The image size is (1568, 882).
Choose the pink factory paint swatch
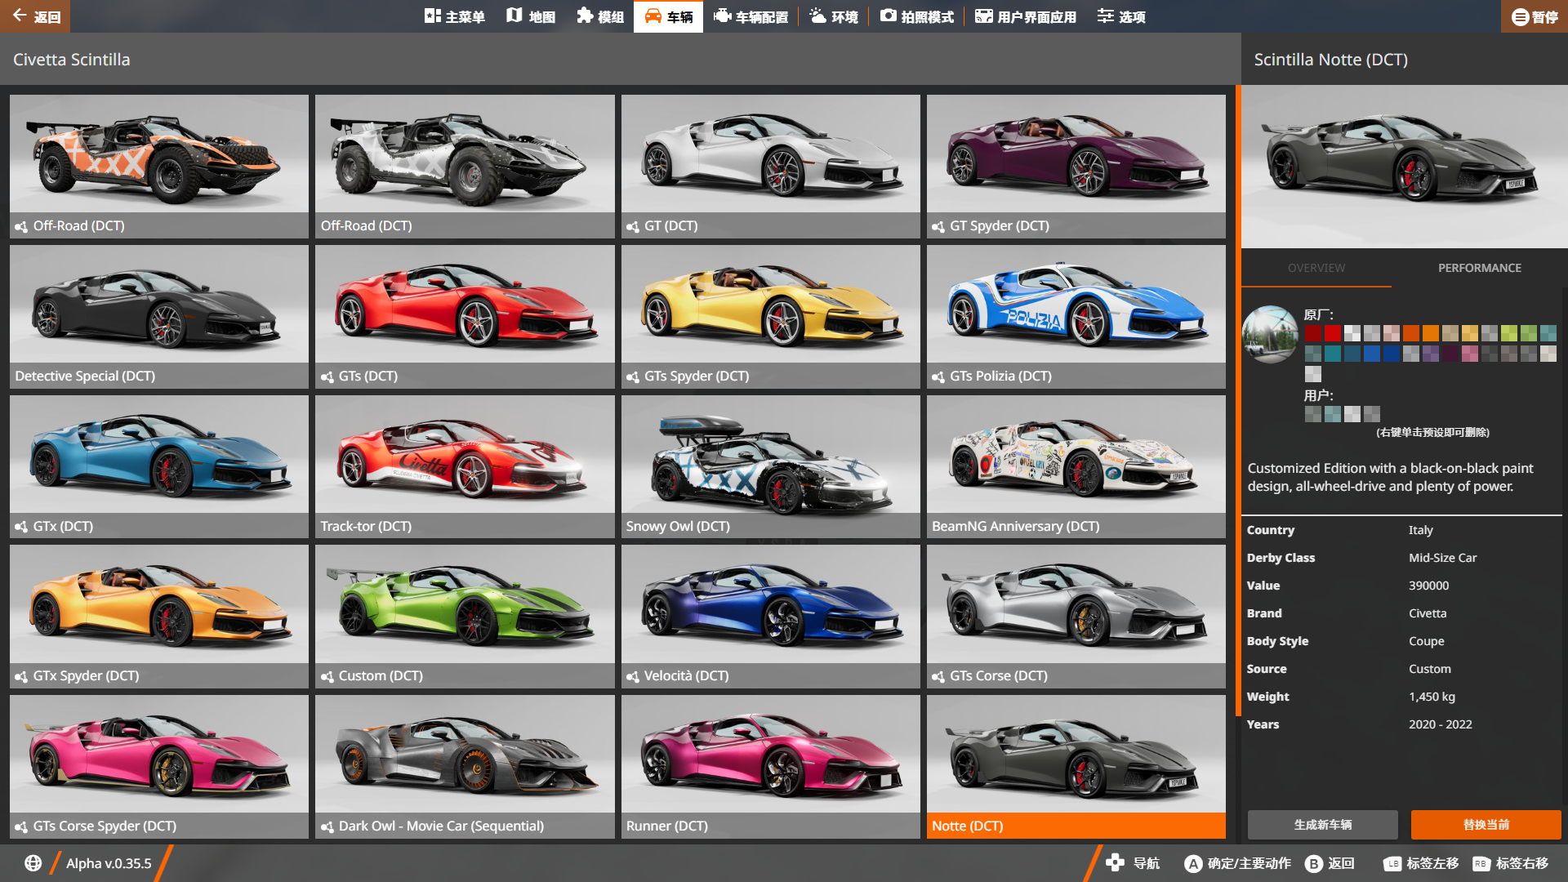[1469, 354]
